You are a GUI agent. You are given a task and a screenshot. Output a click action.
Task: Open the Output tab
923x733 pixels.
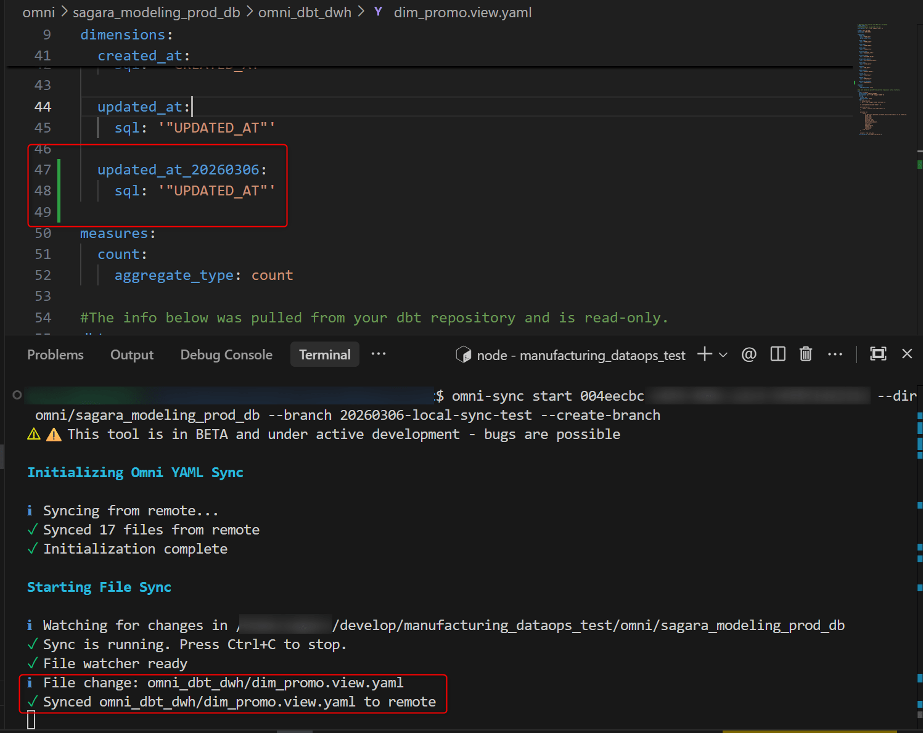coord(132,355)
